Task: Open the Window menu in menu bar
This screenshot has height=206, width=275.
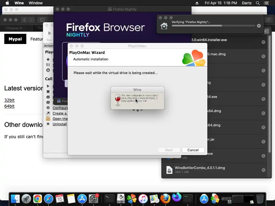Action: click(36, 3)
